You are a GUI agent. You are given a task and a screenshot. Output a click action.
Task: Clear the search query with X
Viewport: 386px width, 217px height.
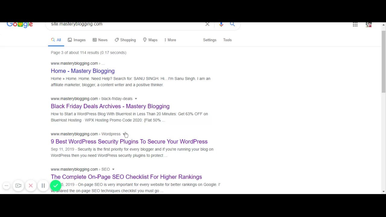207,24
